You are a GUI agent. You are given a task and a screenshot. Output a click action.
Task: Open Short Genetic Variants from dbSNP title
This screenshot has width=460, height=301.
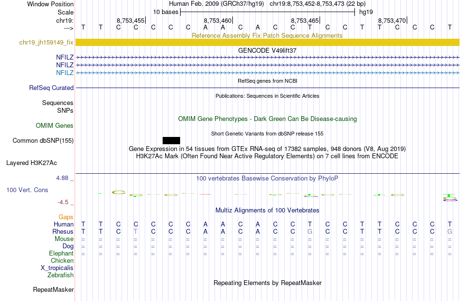[267, 134]
